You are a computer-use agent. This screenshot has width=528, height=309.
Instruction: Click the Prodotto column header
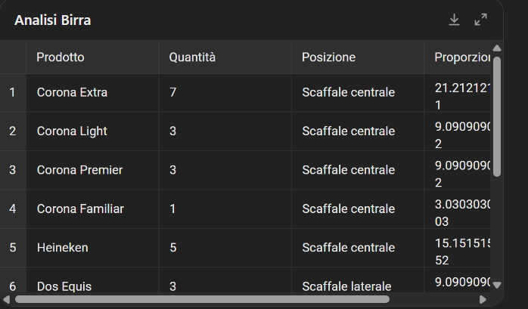pos(61,57)
